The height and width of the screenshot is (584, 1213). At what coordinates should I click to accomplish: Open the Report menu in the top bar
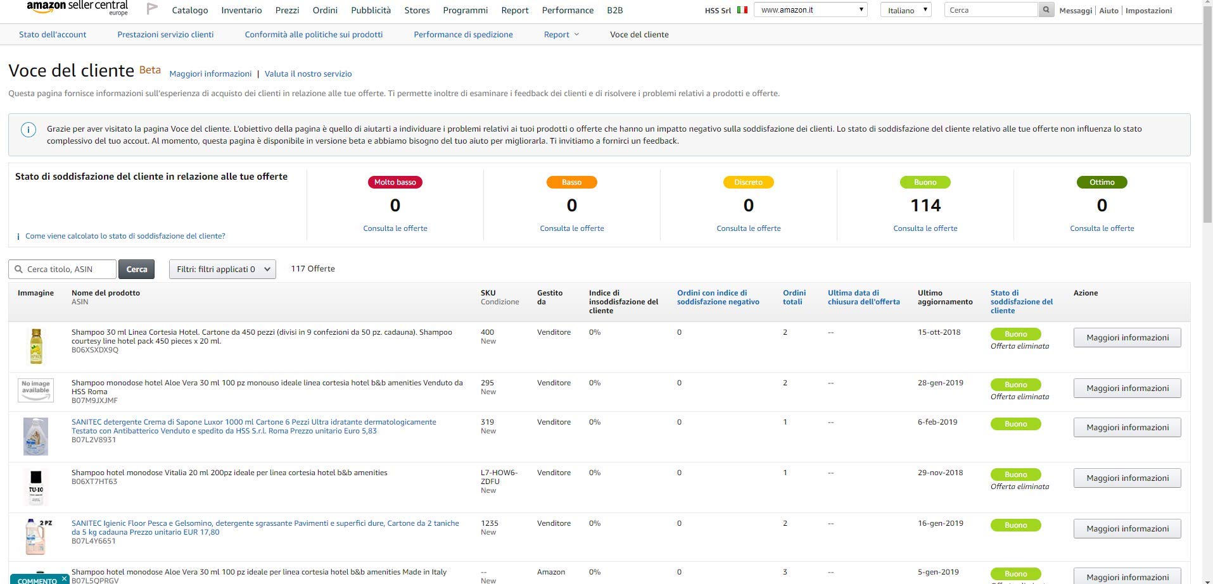tap(514, 10)
